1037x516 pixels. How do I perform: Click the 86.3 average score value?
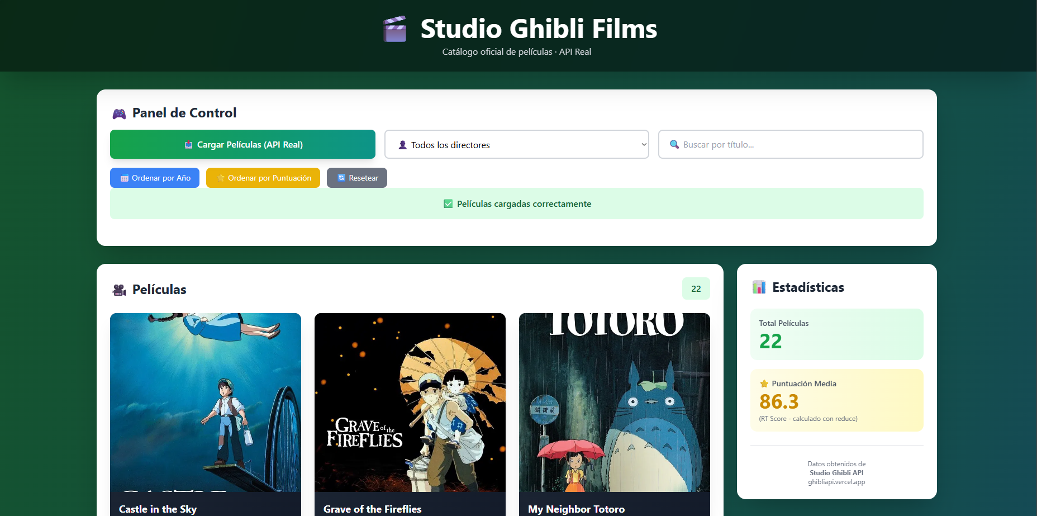click(x=779, y=401)
